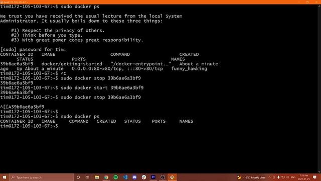Launch File Explorer from the taskbar

(x=97, y=177)
